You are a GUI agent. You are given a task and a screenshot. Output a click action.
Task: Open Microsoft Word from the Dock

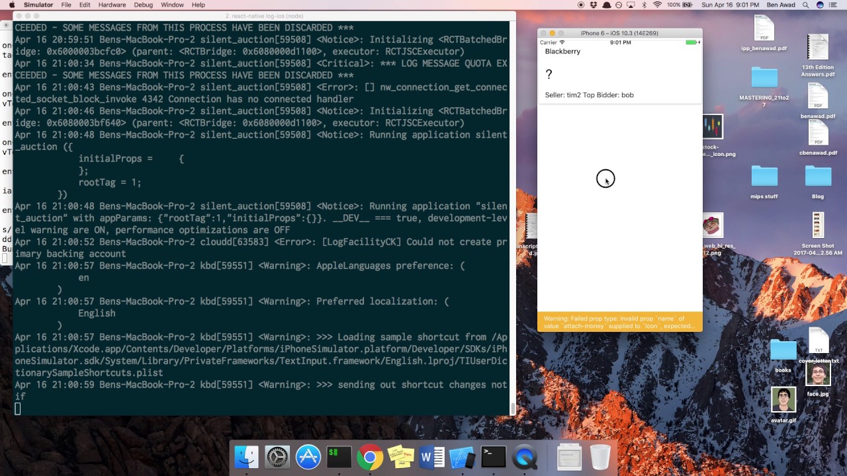point(431,457)
